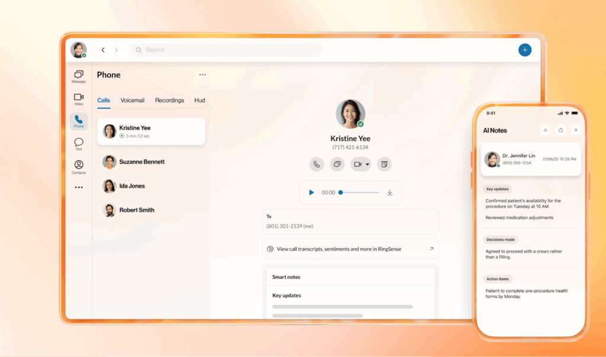Create new with the blue plus button
Screen dimensions: 606x357
[x=525, y=50]
